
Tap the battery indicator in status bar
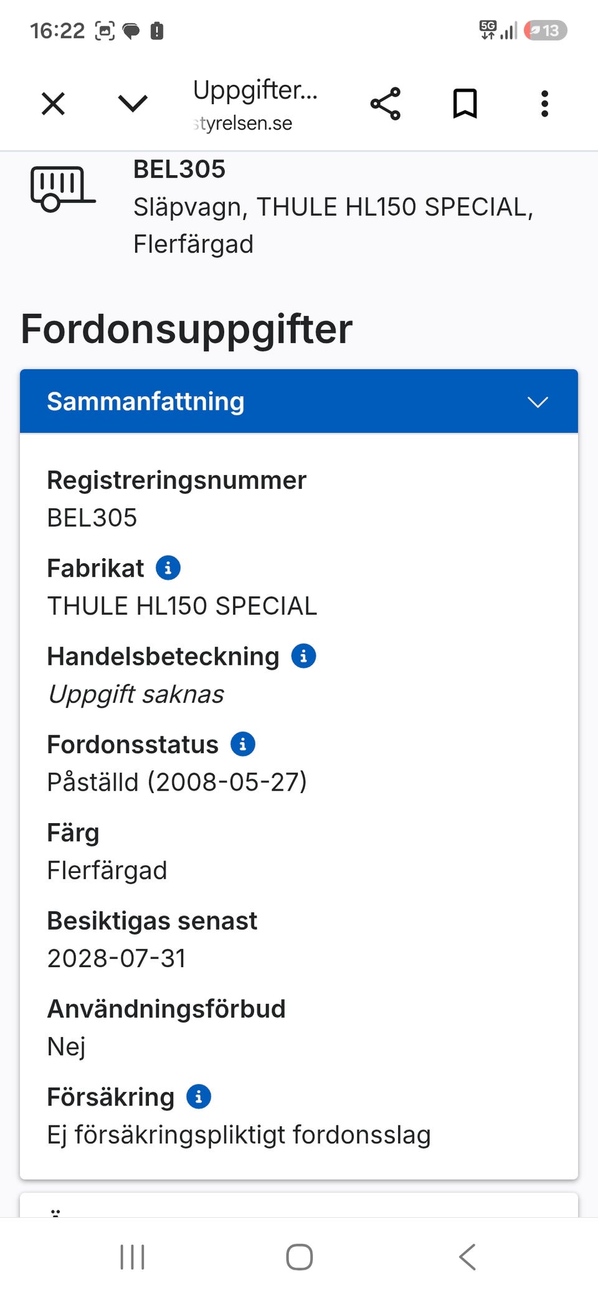click(x=546, y=31)
